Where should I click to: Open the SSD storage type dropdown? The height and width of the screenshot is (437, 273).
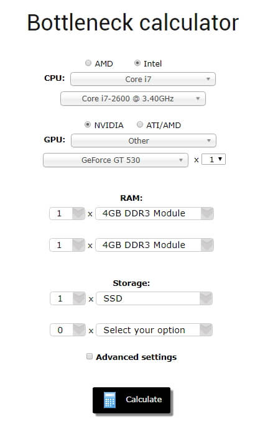tap(154, 298)
